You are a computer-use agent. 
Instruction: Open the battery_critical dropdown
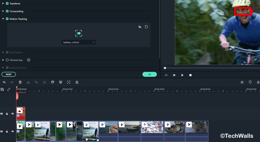79,42
